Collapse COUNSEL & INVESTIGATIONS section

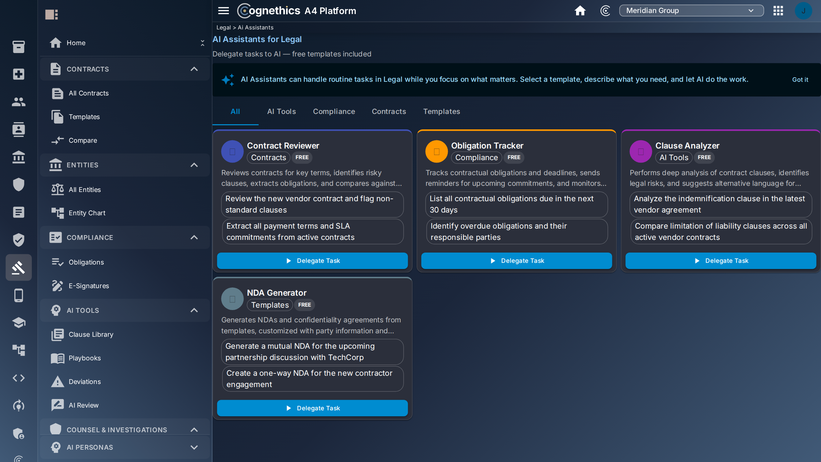click(194, 429)
